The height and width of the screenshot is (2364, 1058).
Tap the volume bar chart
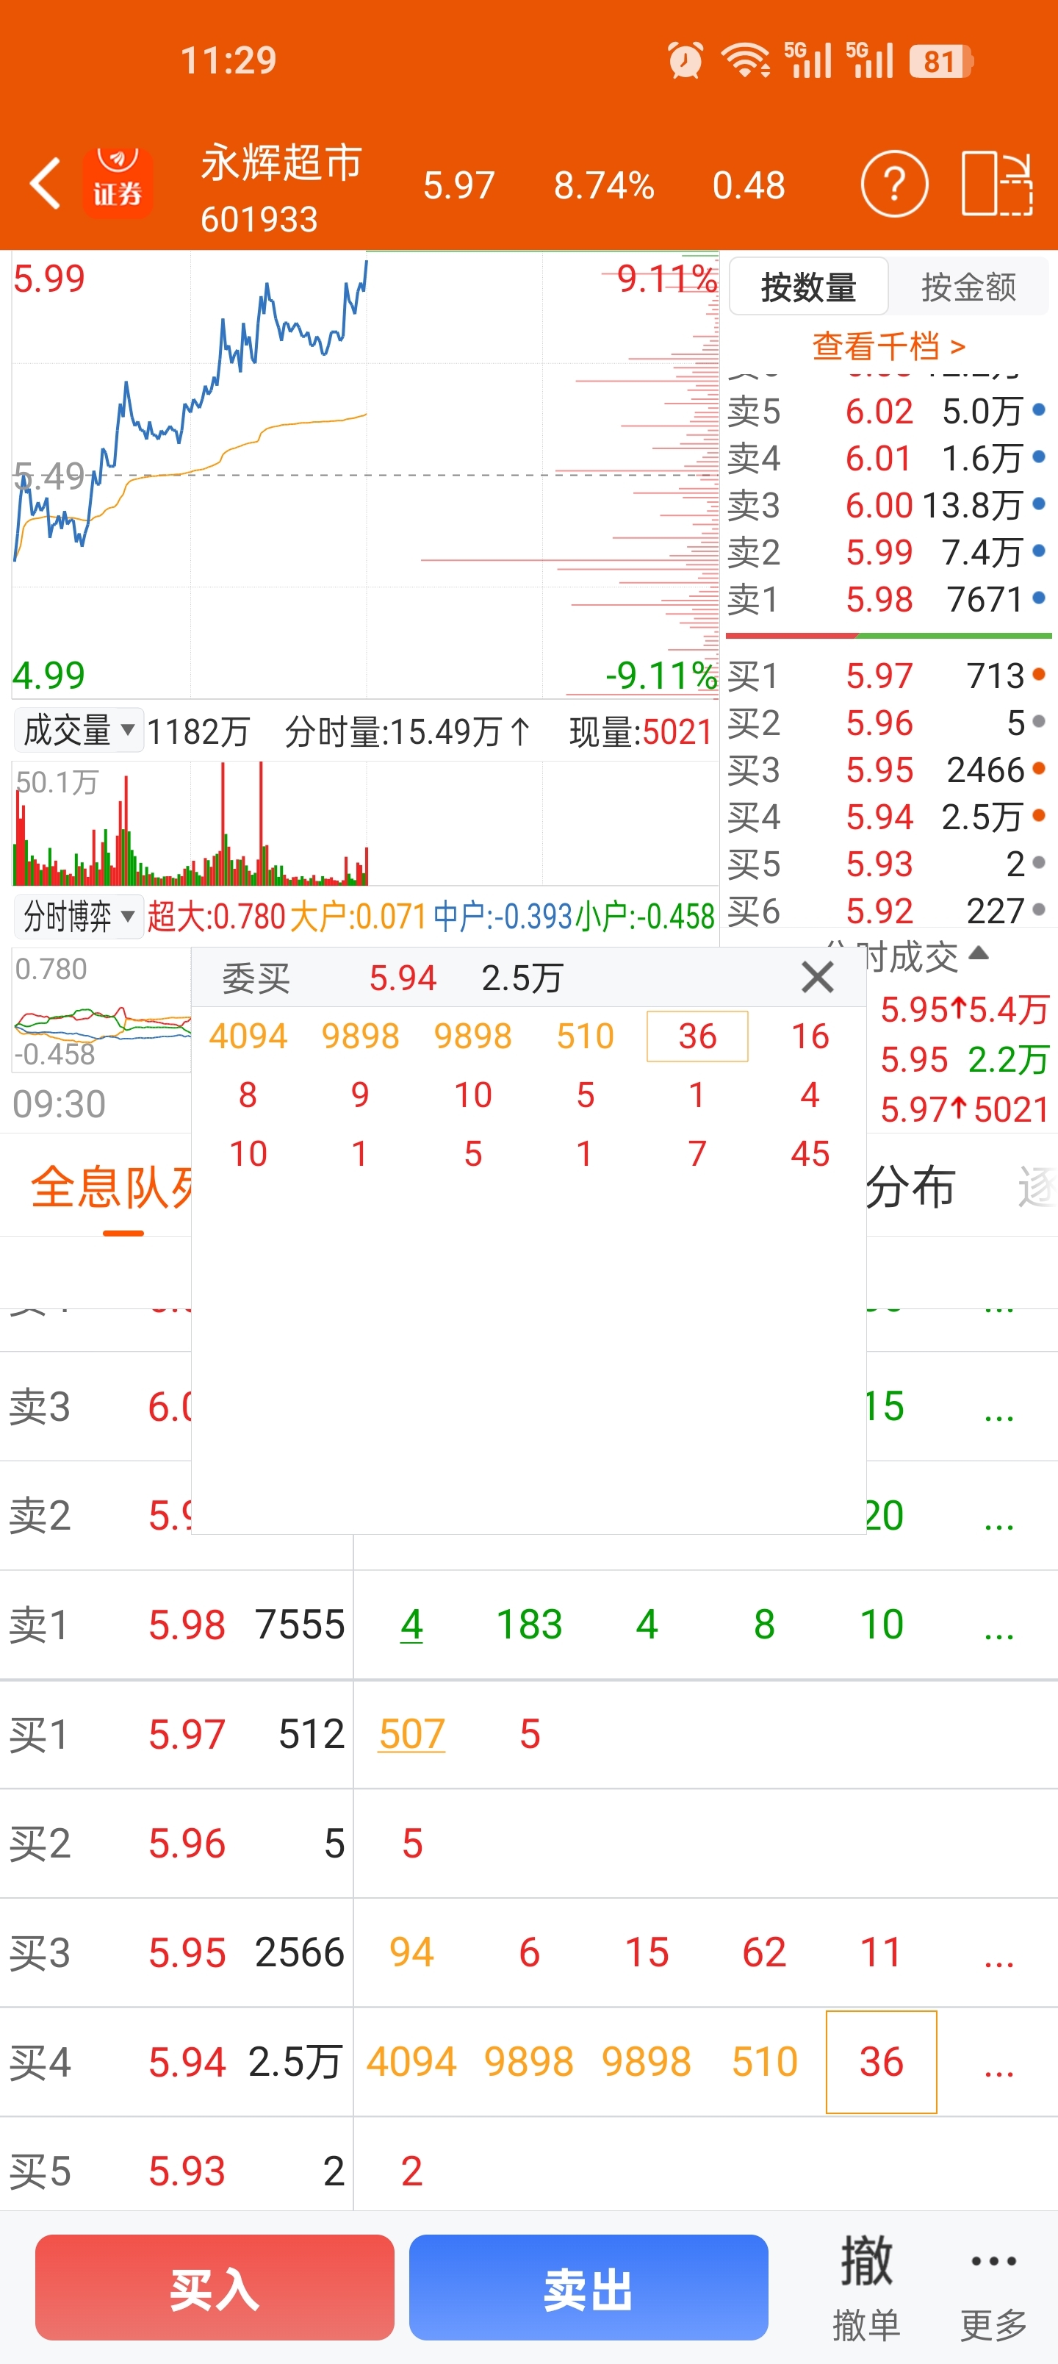pos(365,823)
